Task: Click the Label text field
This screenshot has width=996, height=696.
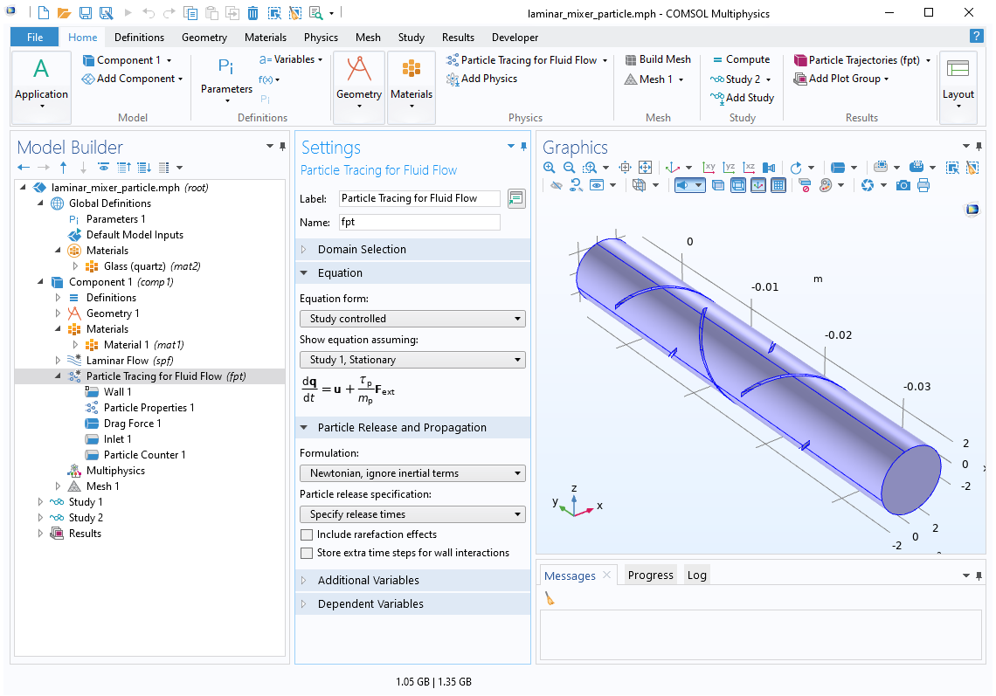Action: pyautogui.click(x=419, y=198)
